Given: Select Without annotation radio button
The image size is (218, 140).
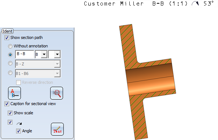Looking at the screenshot, I should click(x=10, y=46).
